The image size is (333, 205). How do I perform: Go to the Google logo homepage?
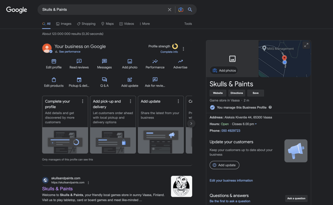[x=16, y=10]
